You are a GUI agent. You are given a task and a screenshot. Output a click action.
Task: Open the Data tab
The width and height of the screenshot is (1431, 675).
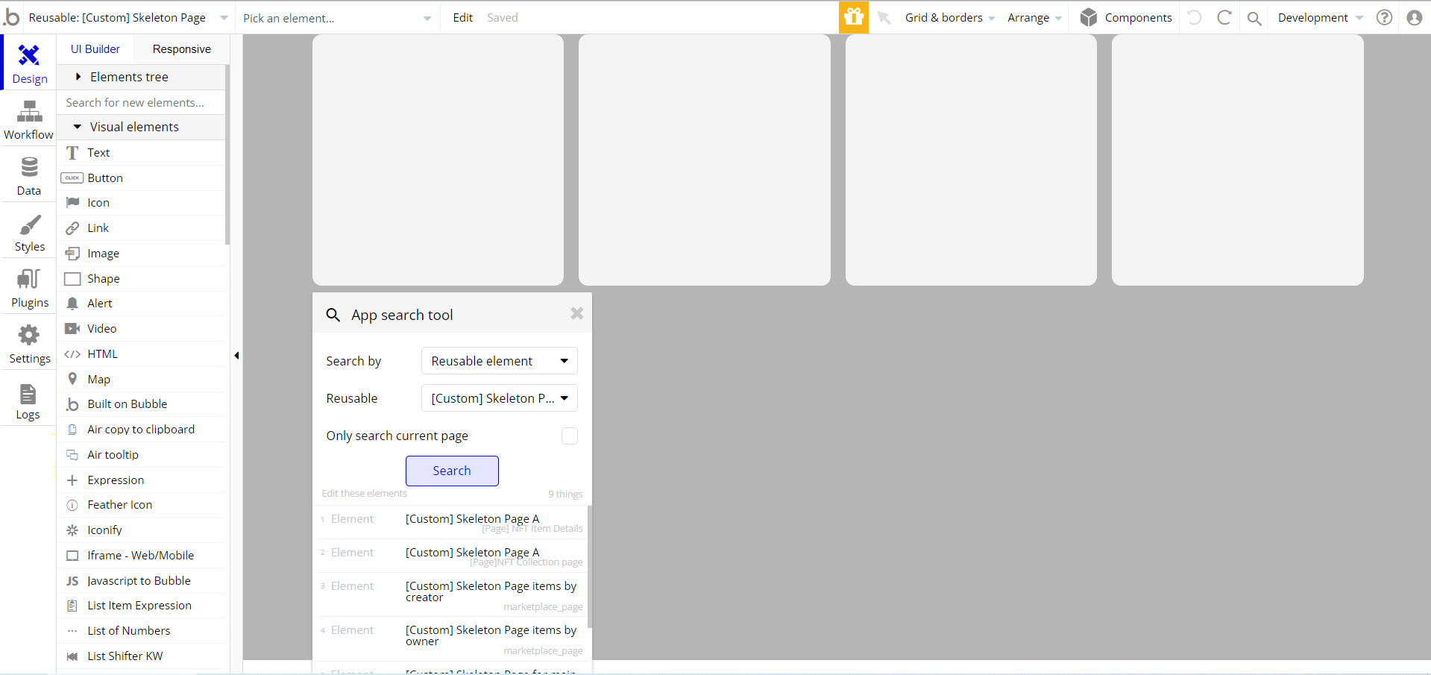tap(29, 176)
